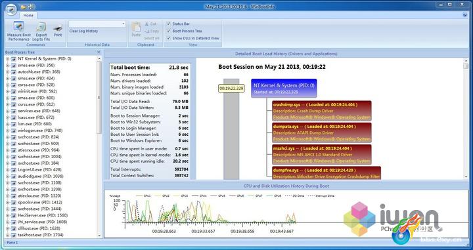Expand the NT Kernel & System (PID: 0) node
The height and width of the screenshot is (250, 473).
tap(7, 59)
